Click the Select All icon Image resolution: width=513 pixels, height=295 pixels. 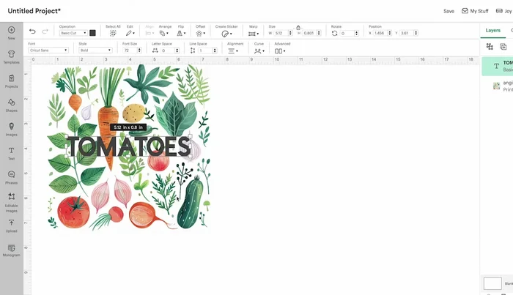[x=113, y=33]
